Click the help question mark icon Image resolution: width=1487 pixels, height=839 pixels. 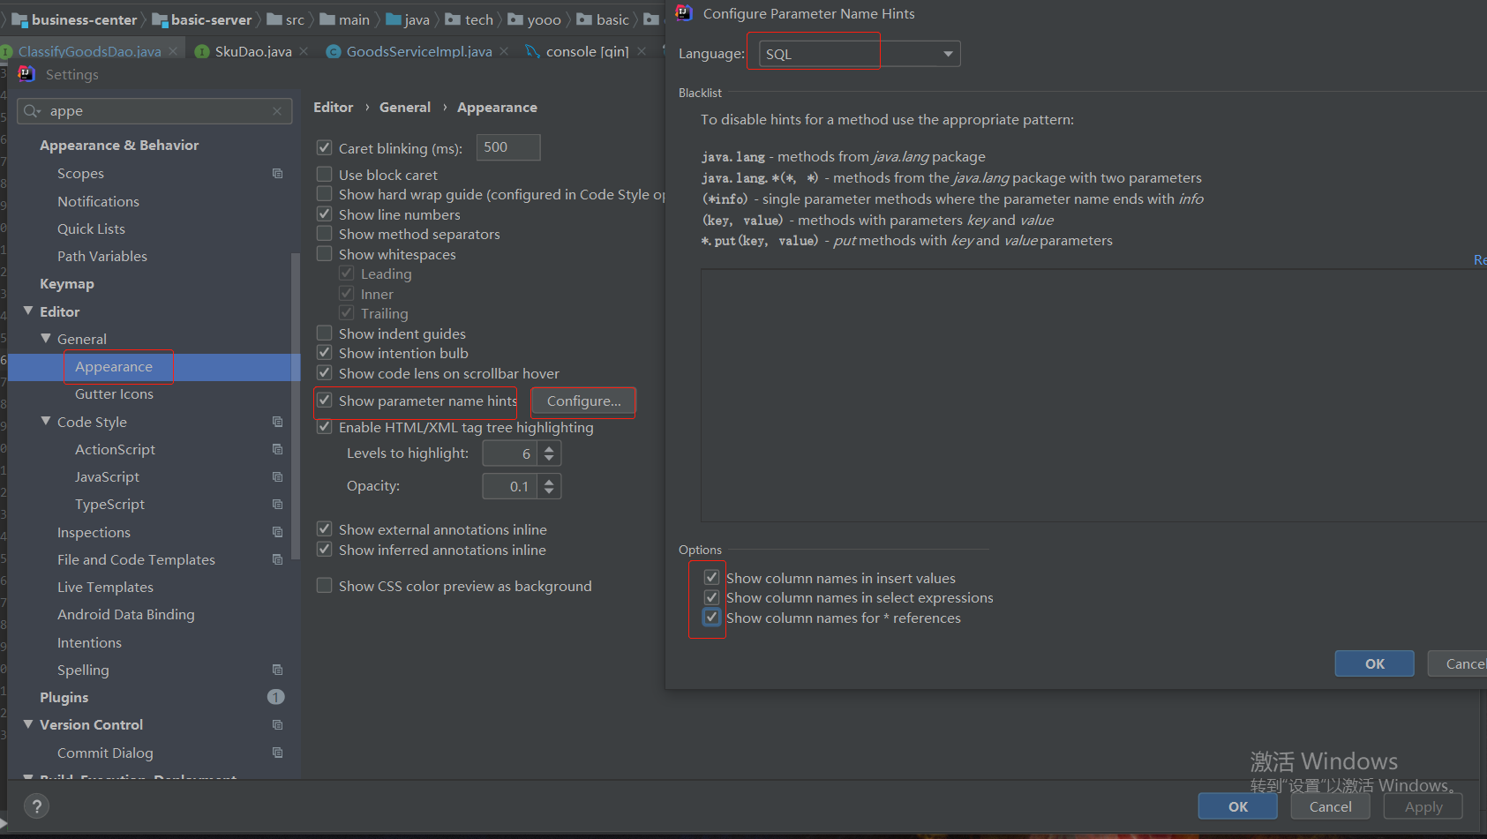tap(36, 805)
